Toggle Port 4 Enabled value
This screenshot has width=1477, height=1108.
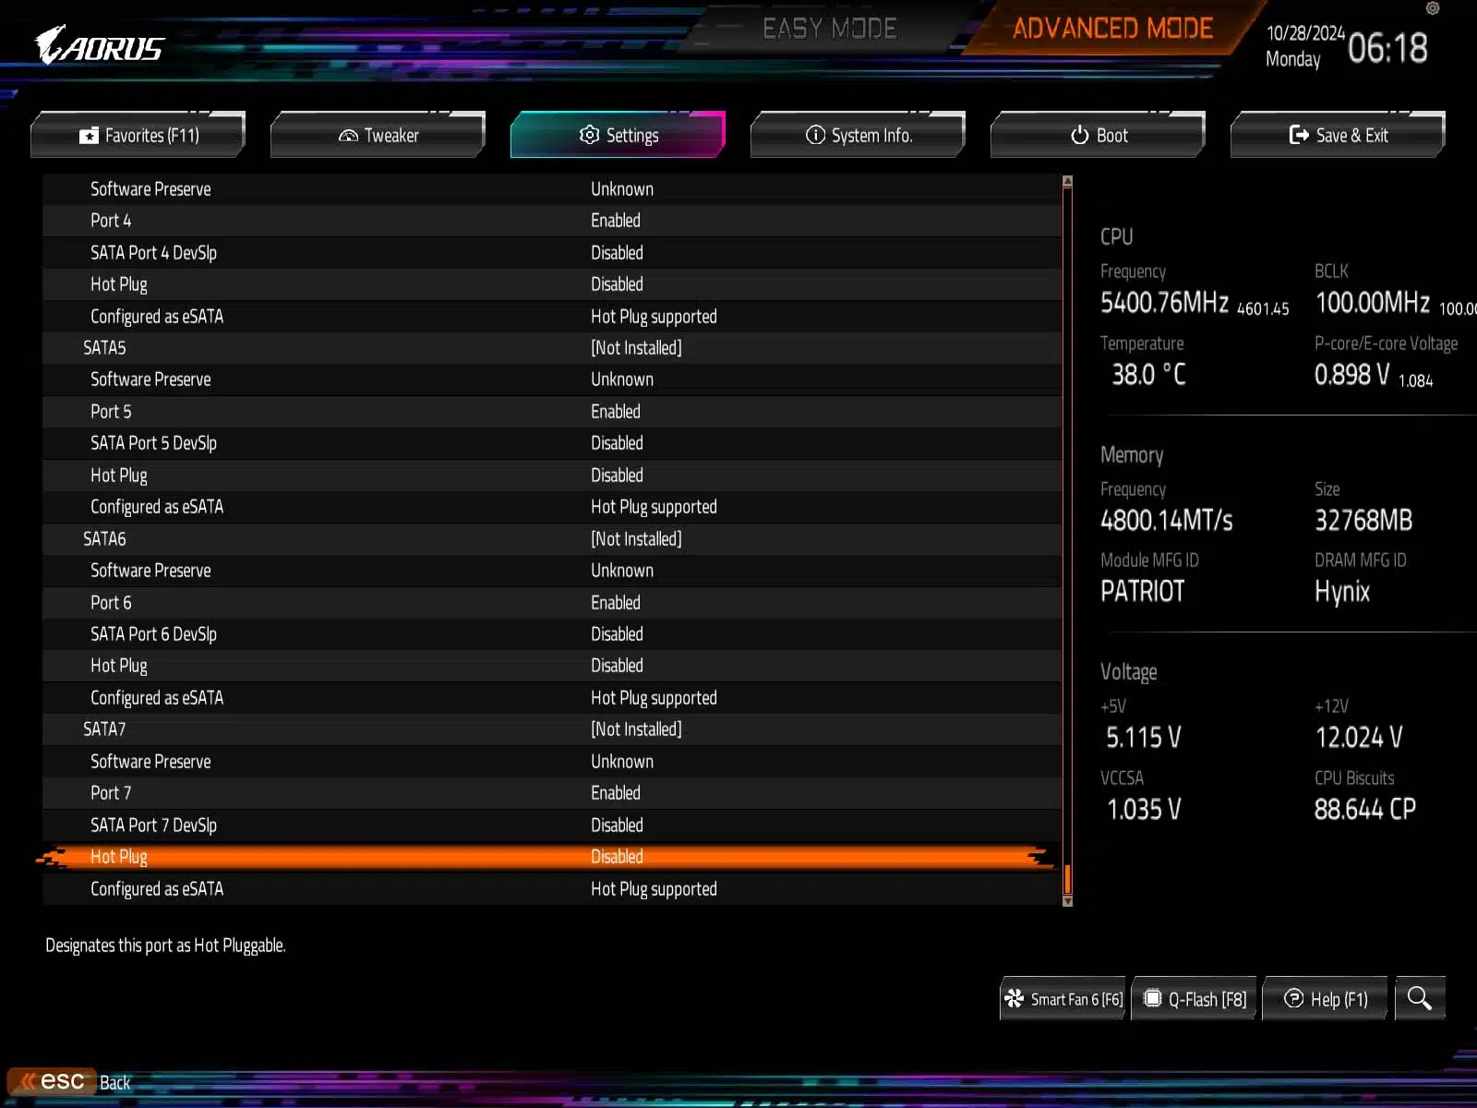pyautogui.click(x=616, y=221)
